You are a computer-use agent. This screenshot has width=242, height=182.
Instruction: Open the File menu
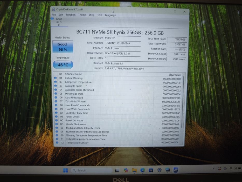pos(54,15)
